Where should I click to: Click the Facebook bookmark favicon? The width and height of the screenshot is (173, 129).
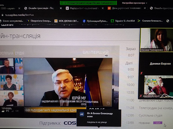84,21
